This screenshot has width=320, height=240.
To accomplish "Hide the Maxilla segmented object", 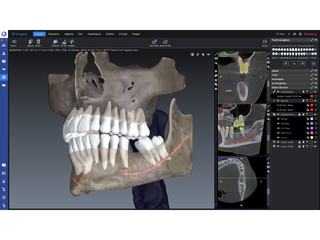I will click(x=278, y=119).
